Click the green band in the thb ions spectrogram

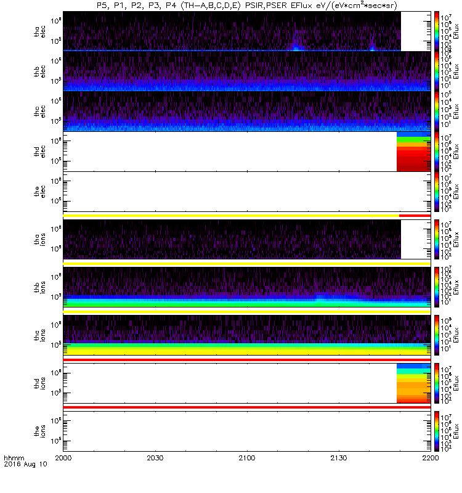(247, 304)
